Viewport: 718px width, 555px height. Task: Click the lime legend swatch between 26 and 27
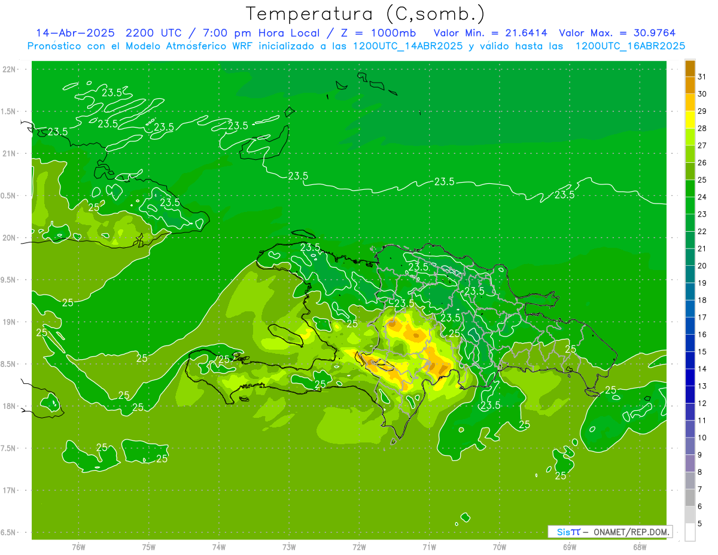pyautogui.click(x=690, y=154)
